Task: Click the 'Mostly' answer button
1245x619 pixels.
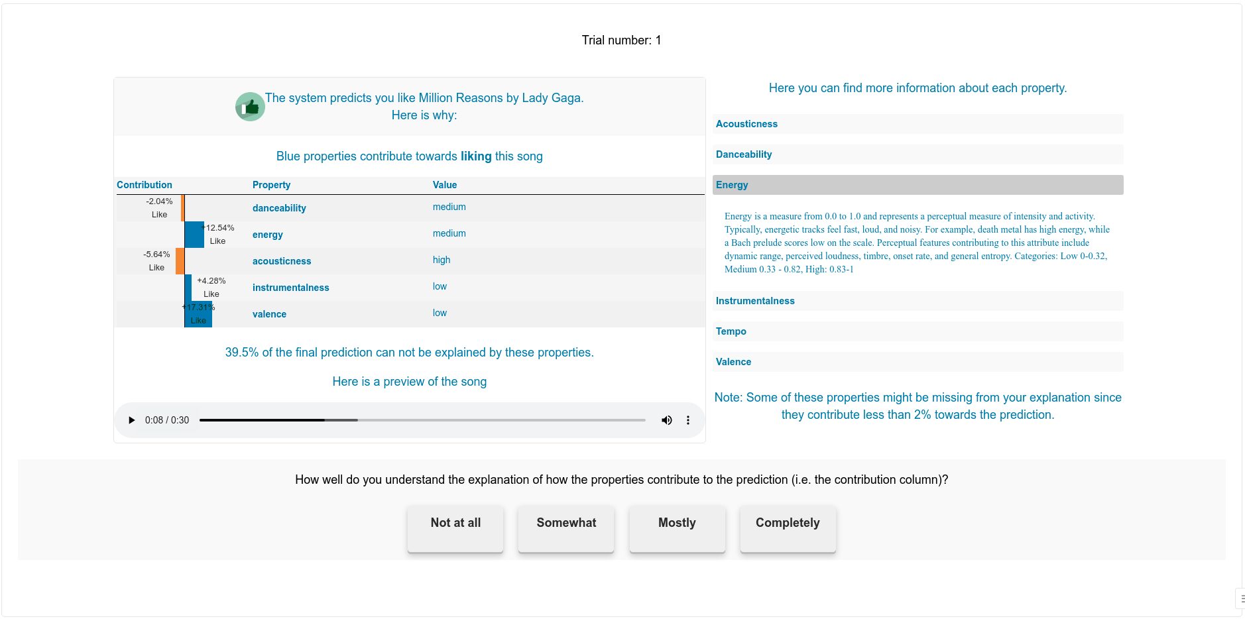Action: pyautogui.click(x=676, y=528)
